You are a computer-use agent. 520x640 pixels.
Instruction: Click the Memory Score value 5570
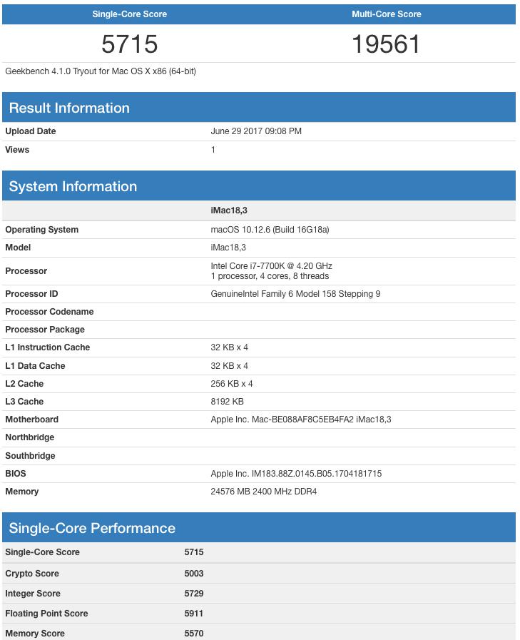tap(194, 634)
